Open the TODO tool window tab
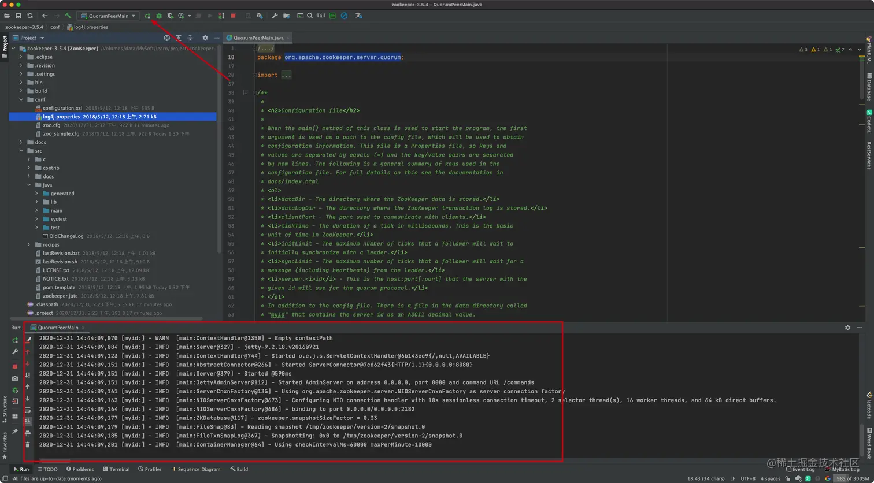 click(x=47, y=469)
